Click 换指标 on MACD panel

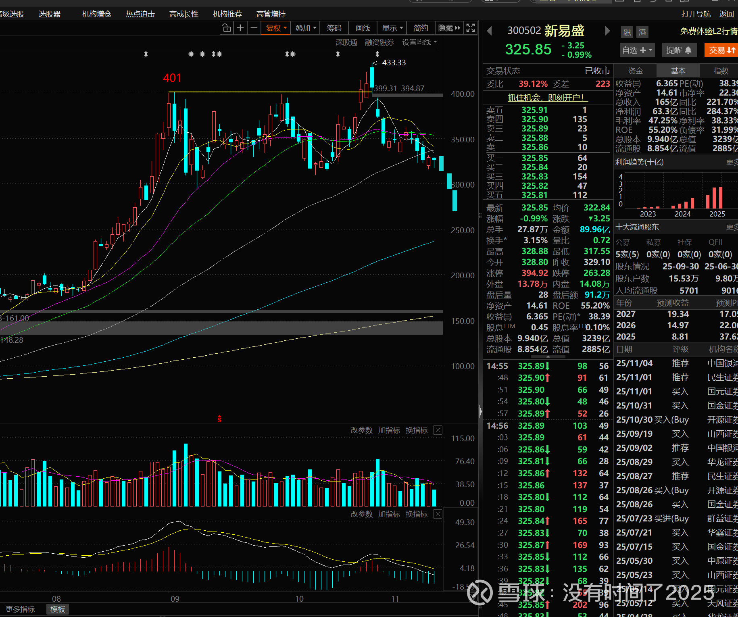click(417, 514)
